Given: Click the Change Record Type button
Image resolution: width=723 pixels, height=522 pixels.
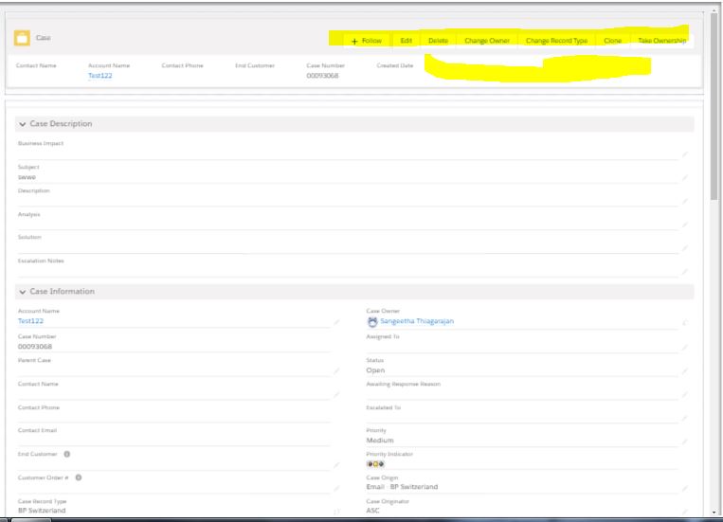Looking at the screenshot, I should [x=557, y=41].
